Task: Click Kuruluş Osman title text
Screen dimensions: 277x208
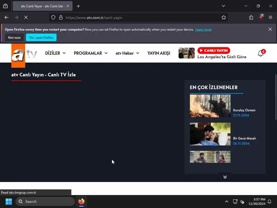Action: pyautogui.click(x=244, y=110)
